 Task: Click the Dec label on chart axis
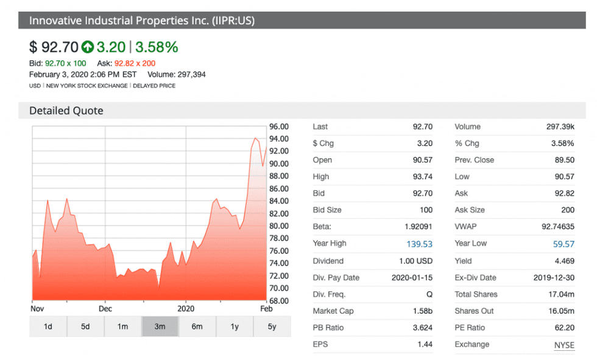point(105,308)
